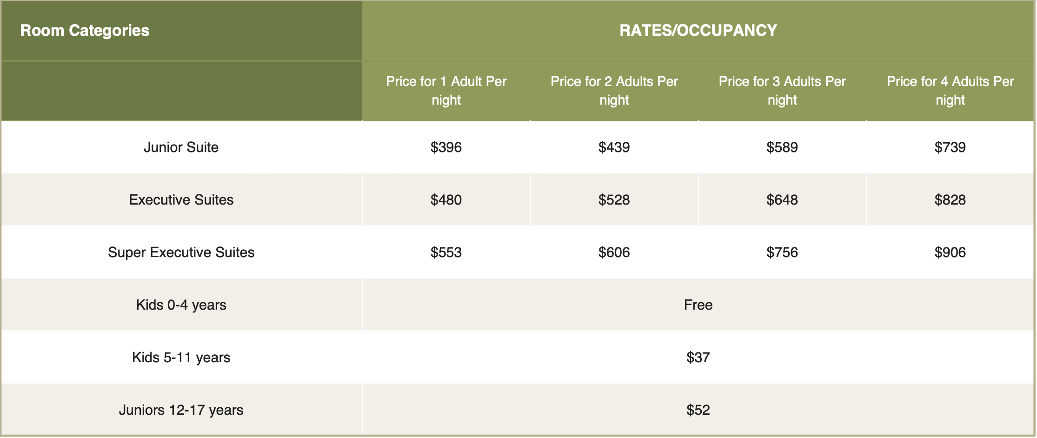This screenshot has width=1037, height=438.
Task: Select the RATES/OCCUPANCY header cell
Action: pyautogui.click(x=698, y=31)
